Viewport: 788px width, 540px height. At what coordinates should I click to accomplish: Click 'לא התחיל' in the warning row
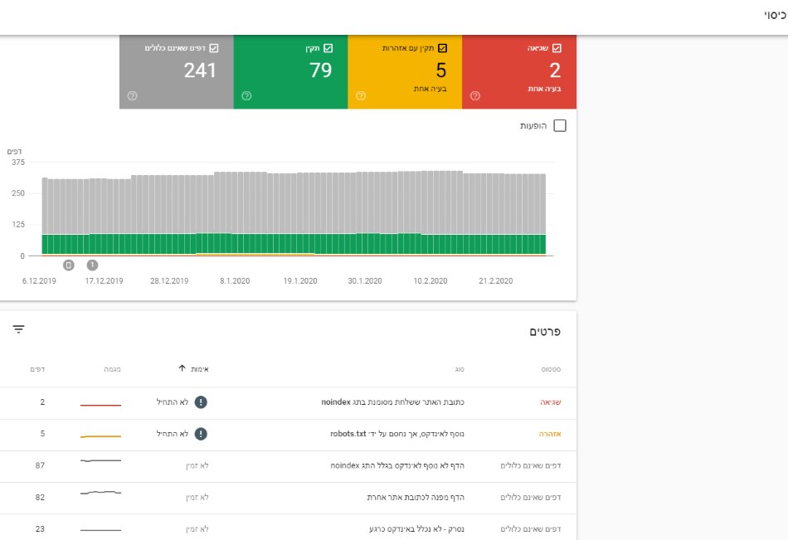(173, 434)
